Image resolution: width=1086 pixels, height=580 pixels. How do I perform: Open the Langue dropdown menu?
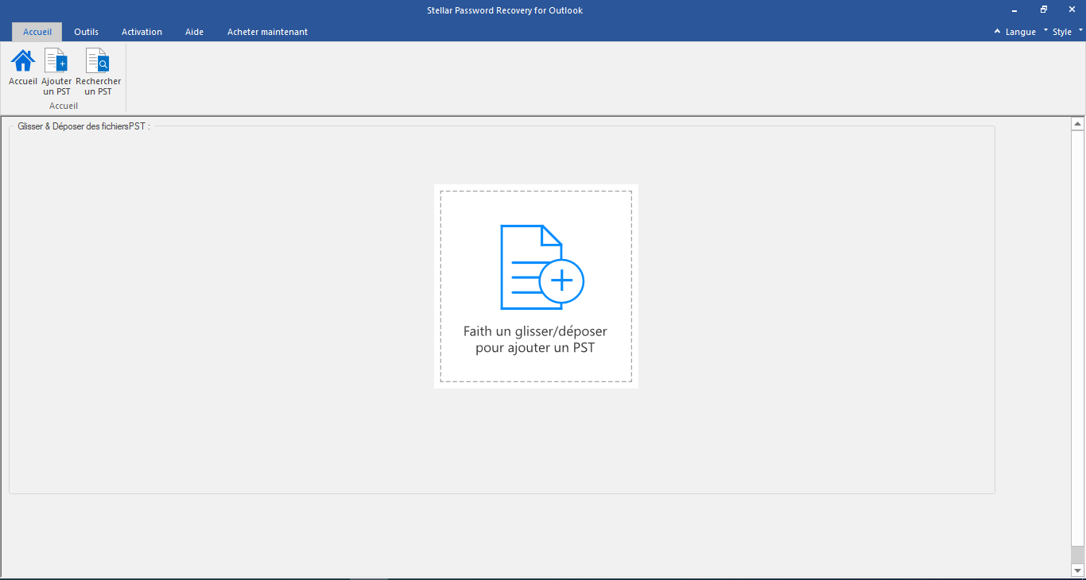[x=1021, y=32]
